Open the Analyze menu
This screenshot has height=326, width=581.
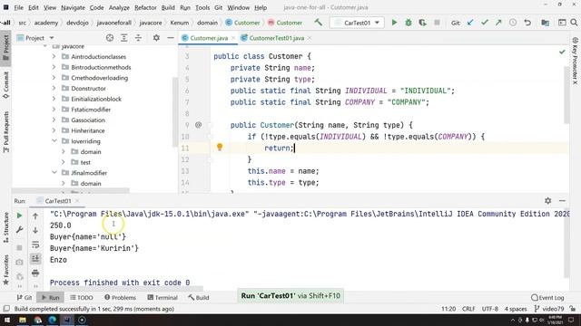(119, 7)
